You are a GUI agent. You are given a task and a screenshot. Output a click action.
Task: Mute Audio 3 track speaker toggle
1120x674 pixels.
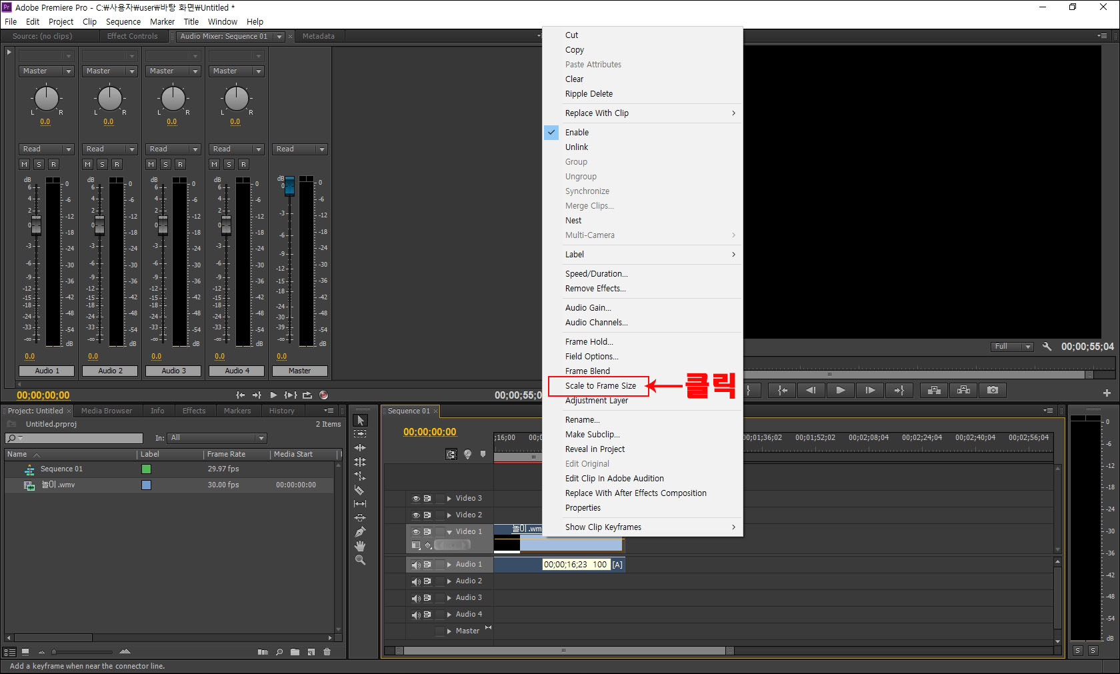click(x=416, y=598)
